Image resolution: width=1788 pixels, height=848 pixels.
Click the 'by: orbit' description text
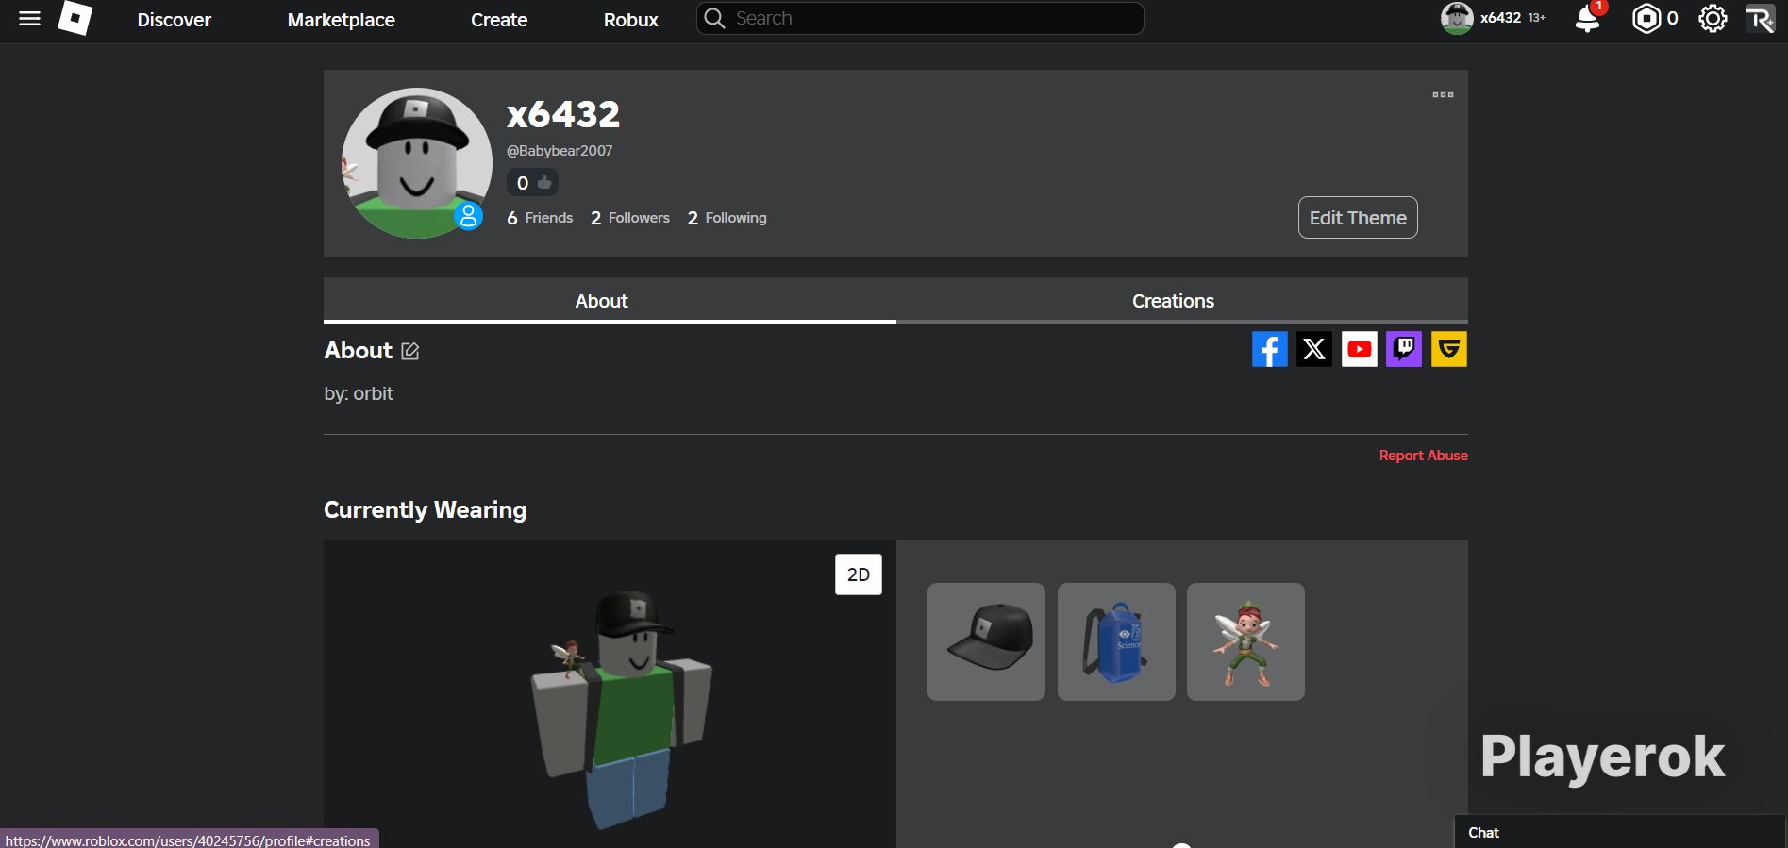(359, 393)
